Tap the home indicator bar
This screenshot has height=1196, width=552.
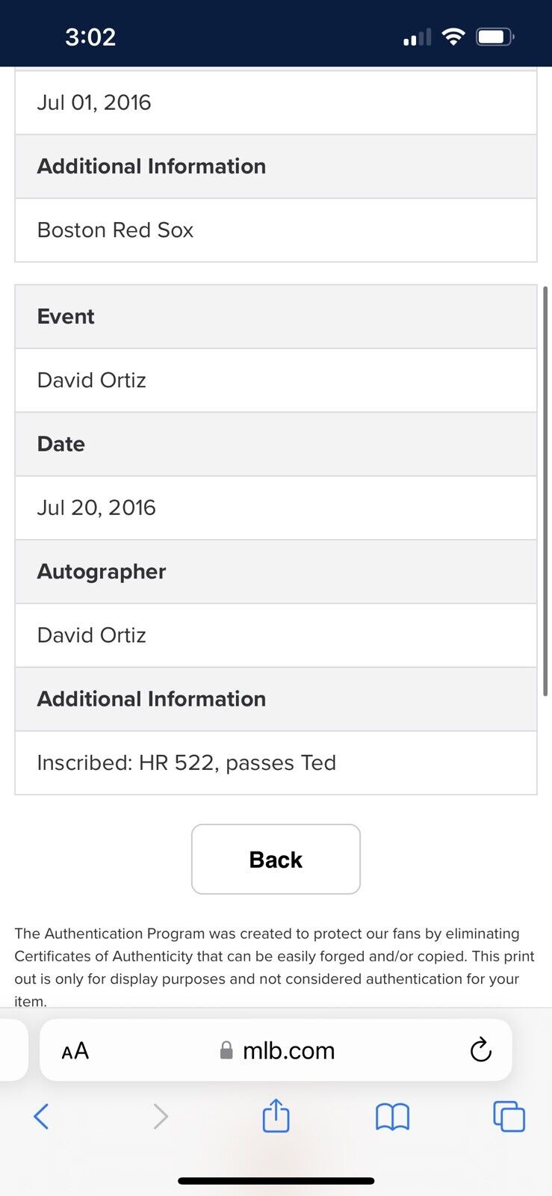click(x=276, y=1181)
